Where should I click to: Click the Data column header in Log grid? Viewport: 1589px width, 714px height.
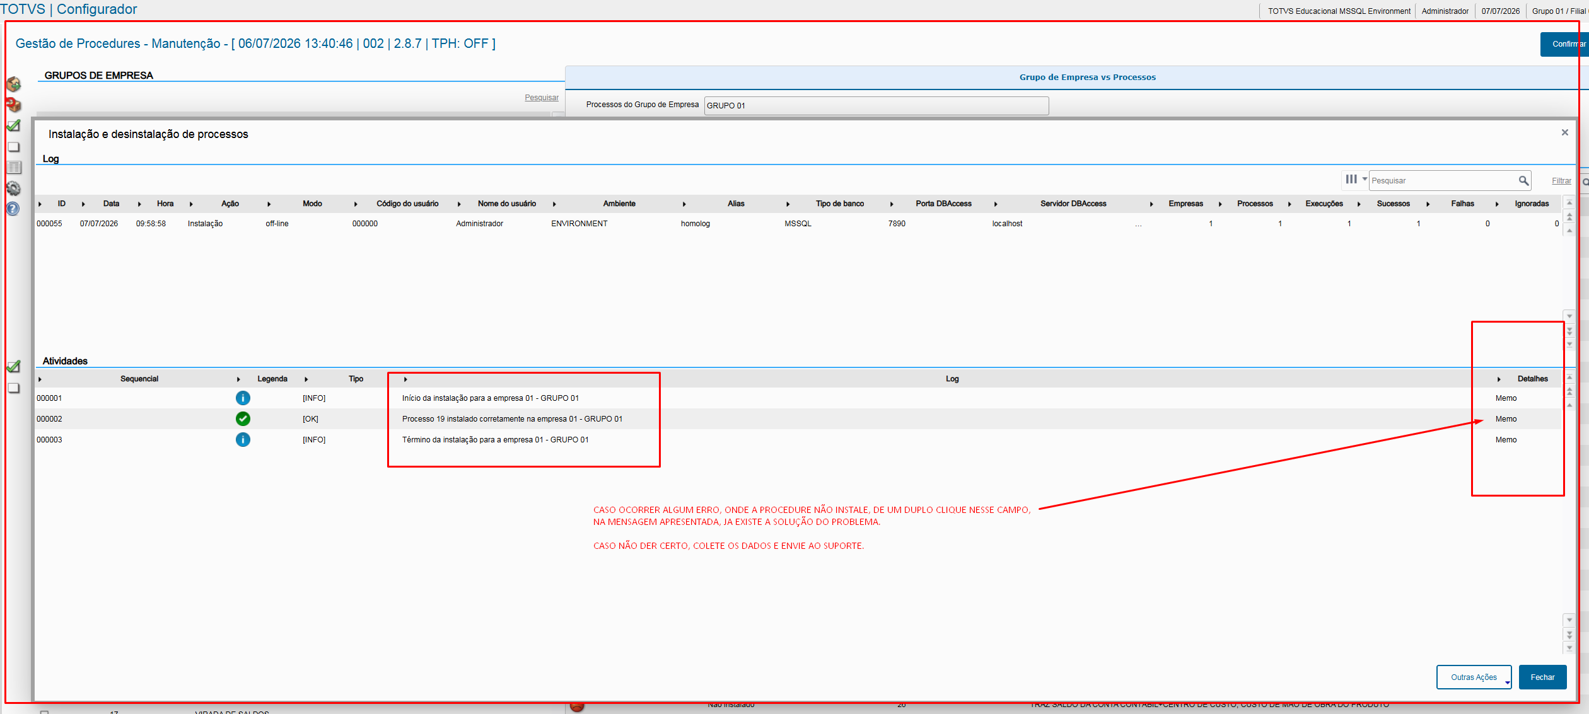pyautogui.click(x=111, y=204)
